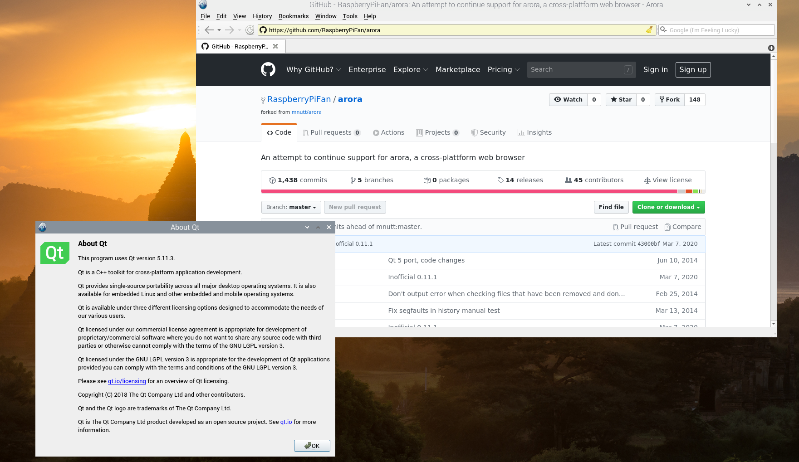
Task: Click the GitHub octocat logo
Action: coord(268,69)
